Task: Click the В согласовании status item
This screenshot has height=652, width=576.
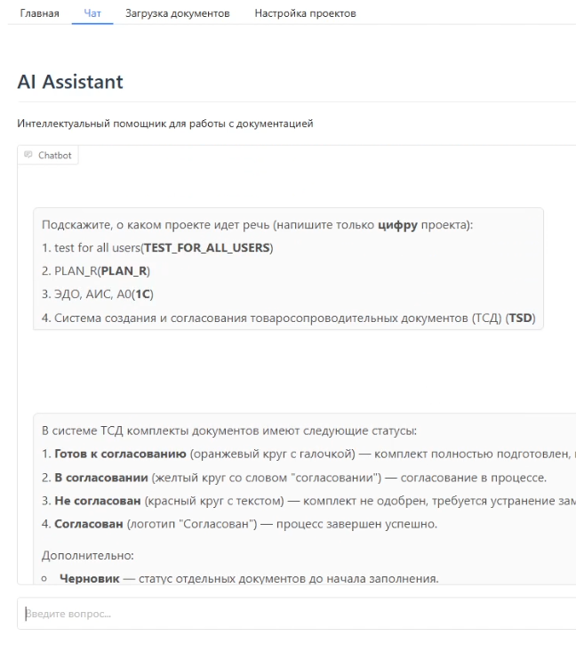Action: tap(294, 478)
